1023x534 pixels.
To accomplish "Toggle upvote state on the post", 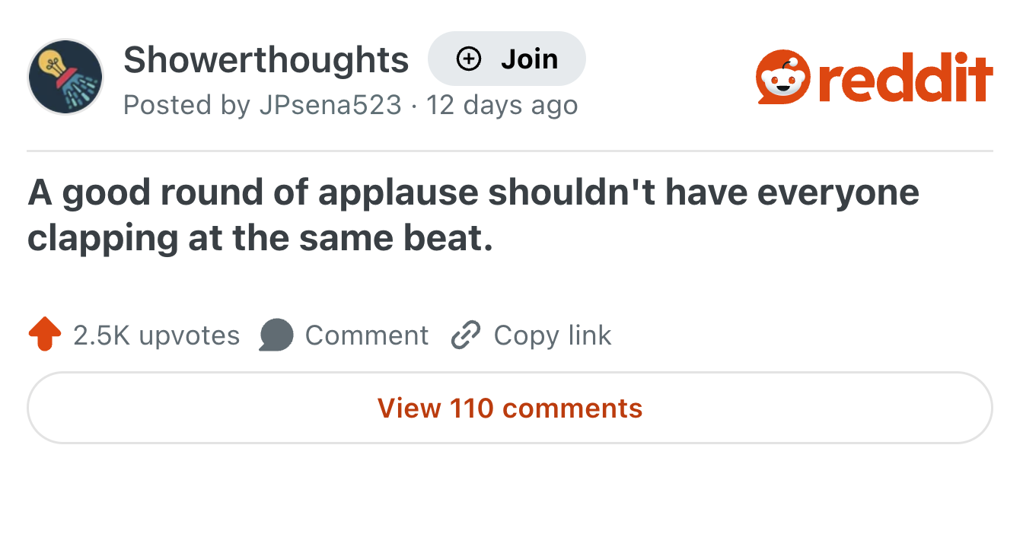I will pyautogui.click(x=44, y=335).
